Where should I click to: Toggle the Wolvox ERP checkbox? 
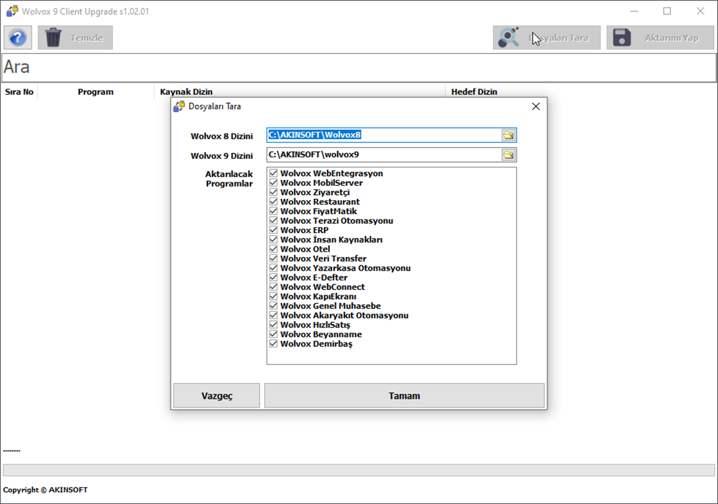273,230
